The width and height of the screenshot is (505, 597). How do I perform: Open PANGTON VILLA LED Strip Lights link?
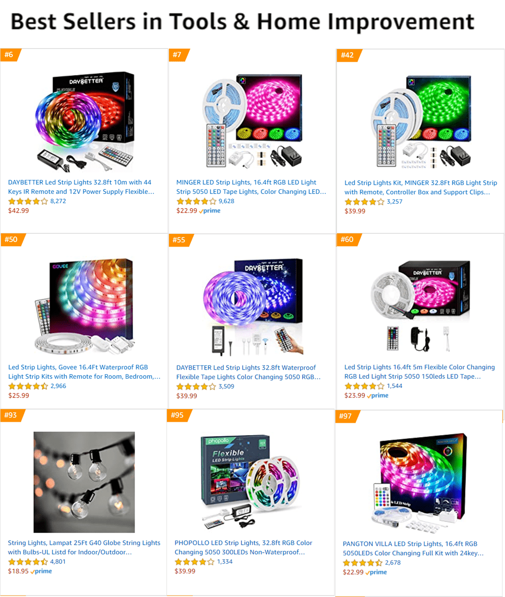coord(413,549)
